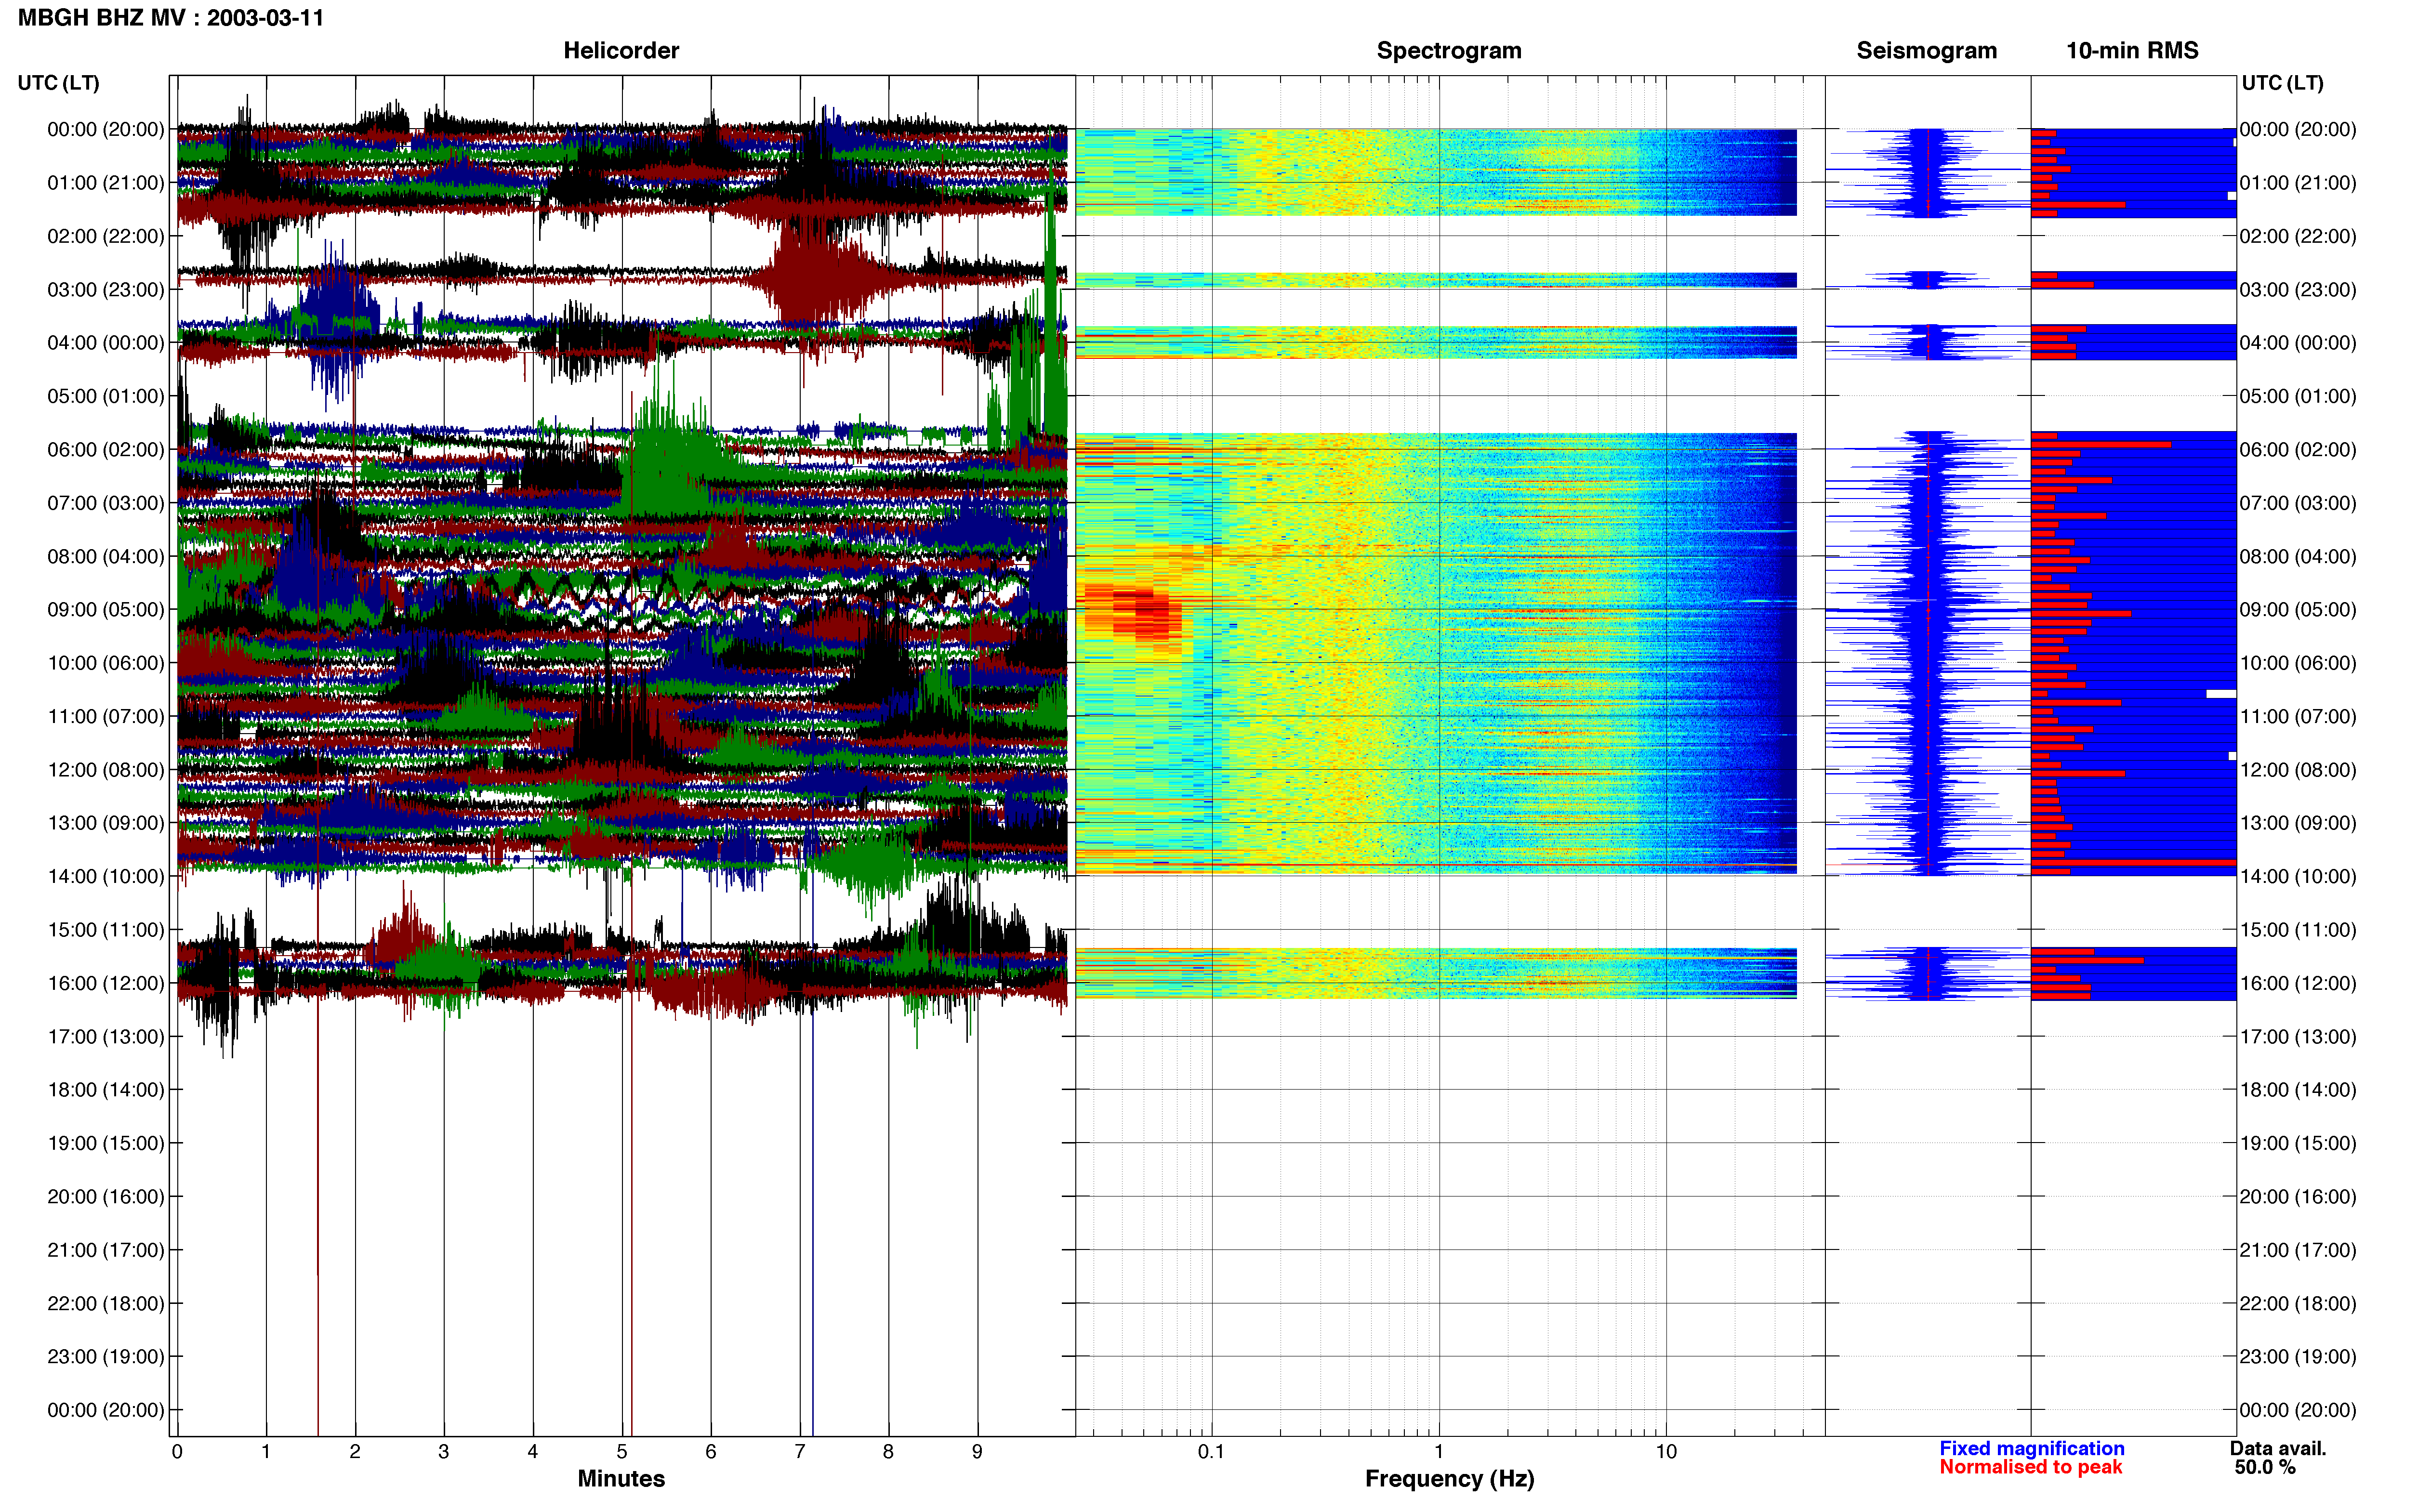Click the left '23:00 (19:00)' time label
2418x1512 pixels.
tap(106, 1356)
